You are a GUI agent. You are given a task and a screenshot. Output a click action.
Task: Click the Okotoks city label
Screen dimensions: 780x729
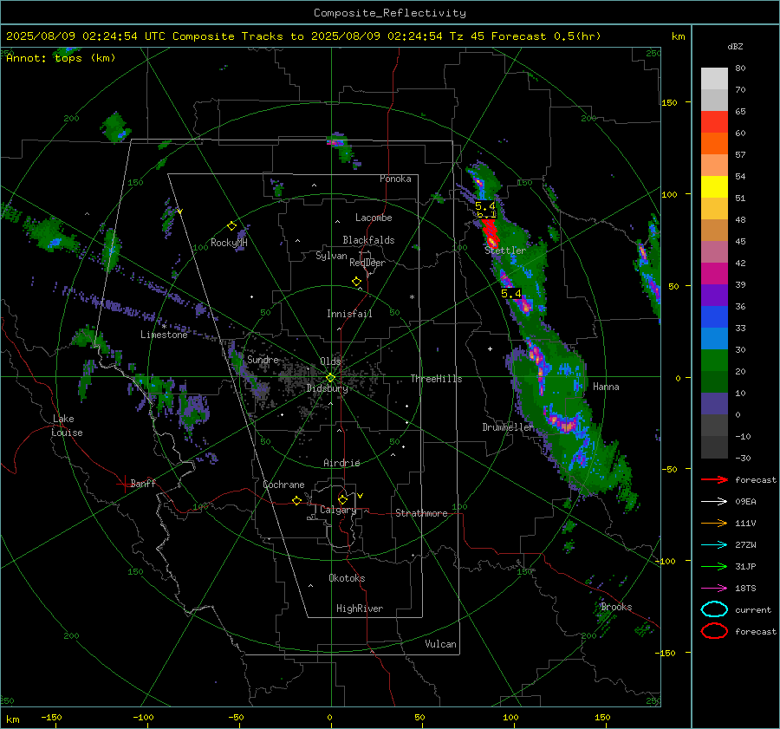coord(347,578)
